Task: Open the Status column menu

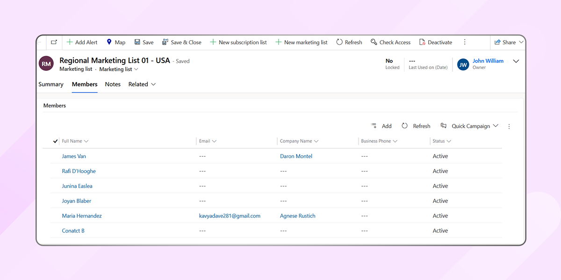Action: tap(442, 141)
